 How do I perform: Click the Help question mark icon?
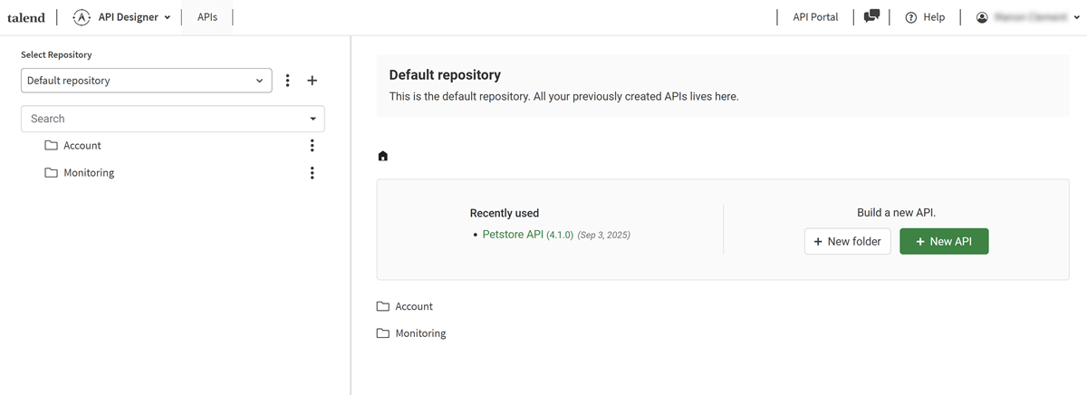tap(911, 17)
